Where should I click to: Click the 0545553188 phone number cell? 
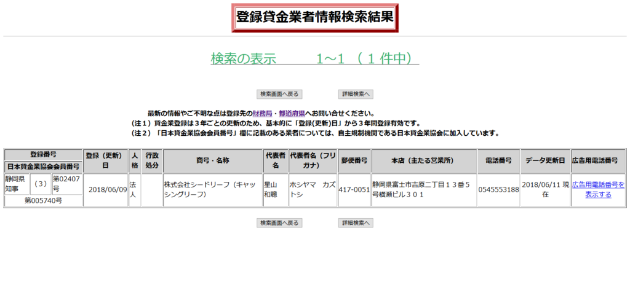(x=498, y=190)
